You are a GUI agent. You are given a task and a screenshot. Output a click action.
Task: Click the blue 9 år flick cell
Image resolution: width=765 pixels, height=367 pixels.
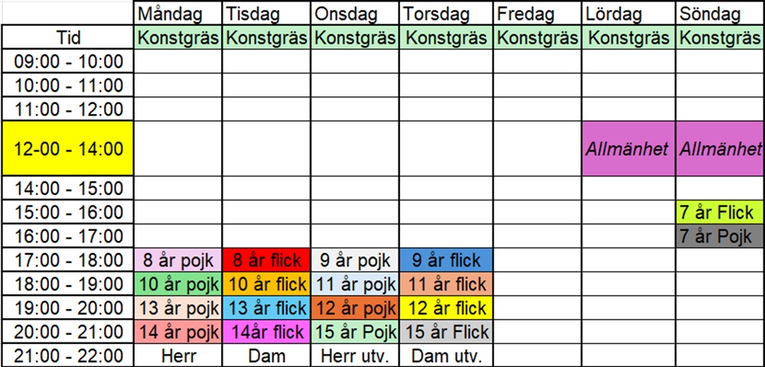(447, 260)
